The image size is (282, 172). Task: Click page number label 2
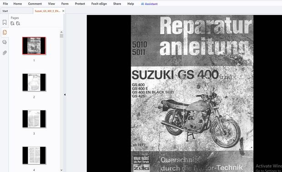coord(34,97)
